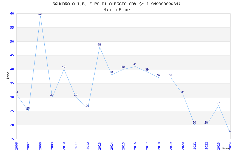This screenshot has height=151, width=233.
Task: Pick the data label 17 for year 2024
Action: [230, 131]
